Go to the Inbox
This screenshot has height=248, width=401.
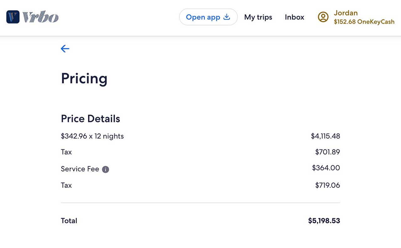[x=294, y=17]
